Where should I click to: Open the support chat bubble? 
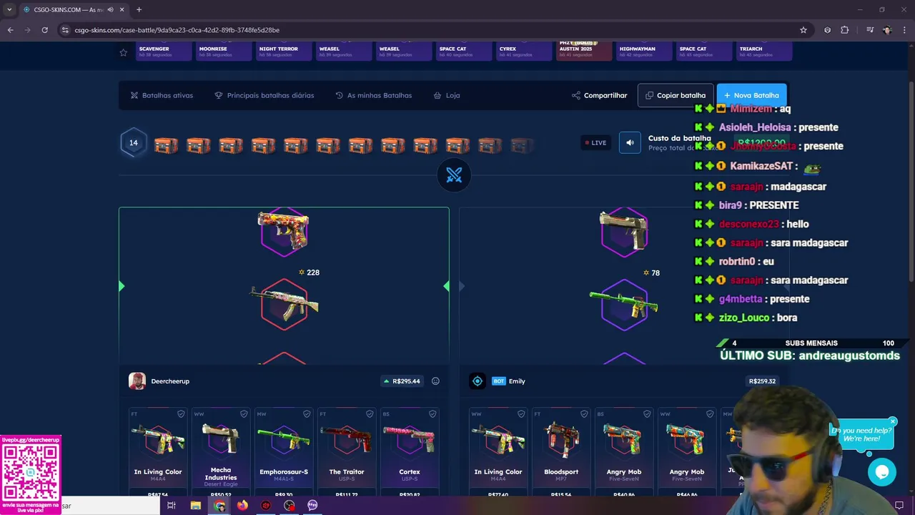click(881, 472)
